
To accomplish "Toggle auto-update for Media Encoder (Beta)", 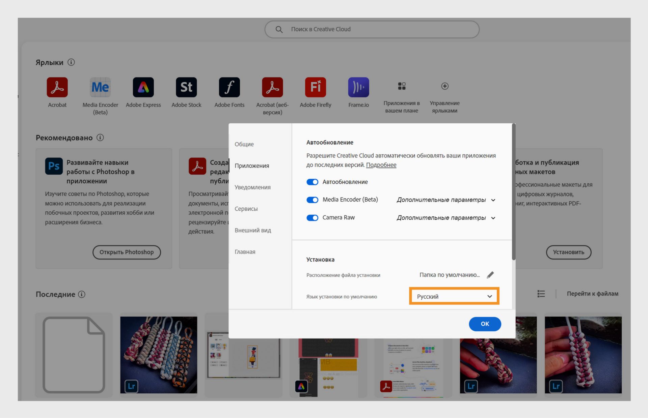I will (312, 200).
